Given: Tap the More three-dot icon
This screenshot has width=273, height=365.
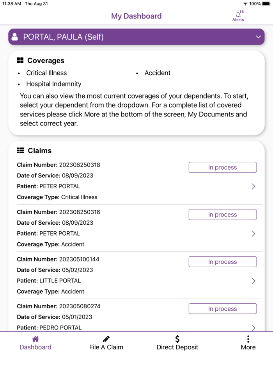Looking at the screenshot, I should tap(248, 338).
